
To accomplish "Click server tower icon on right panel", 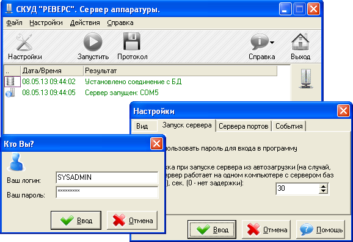I will (306, 79).
